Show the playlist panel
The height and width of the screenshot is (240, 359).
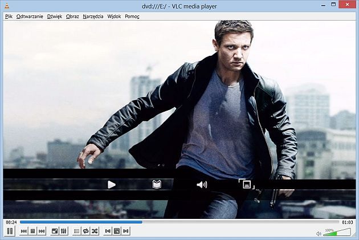pyautogui.click(x=77, y=231)
